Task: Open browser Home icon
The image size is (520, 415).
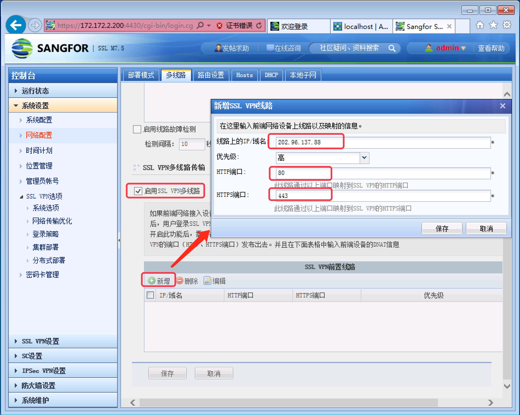Action: coord(480,25)
